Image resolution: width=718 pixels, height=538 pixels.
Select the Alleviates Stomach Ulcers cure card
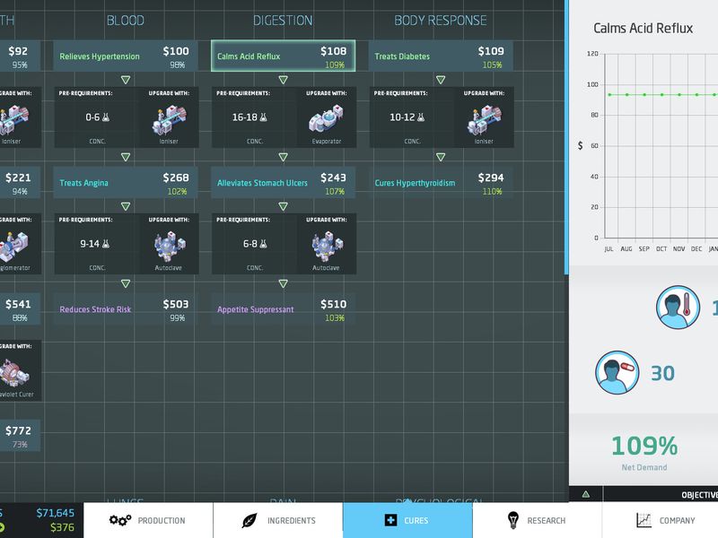coord(283,182)
